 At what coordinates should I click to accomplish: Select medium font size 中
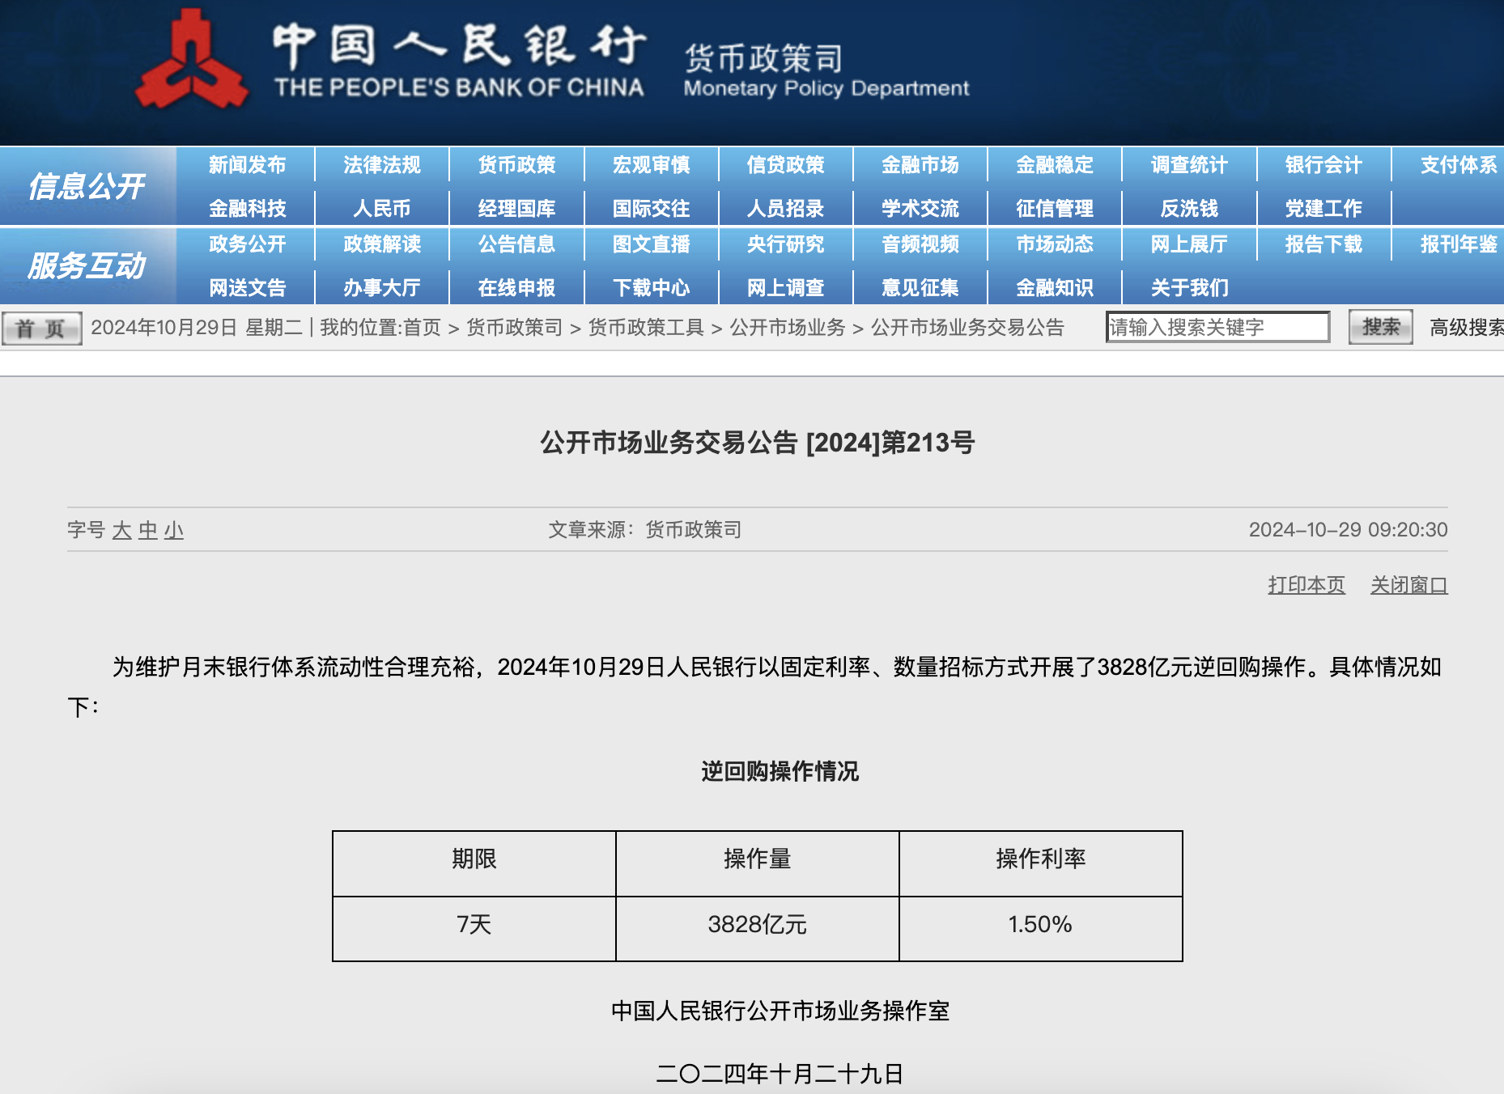[147, 531]
